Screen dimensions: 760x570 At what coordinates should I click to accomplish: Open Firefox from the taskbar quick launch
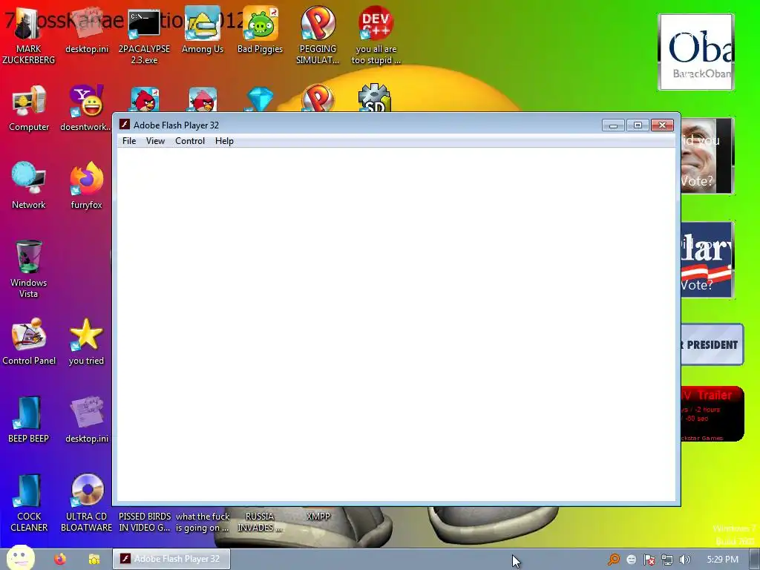(60, 560)
